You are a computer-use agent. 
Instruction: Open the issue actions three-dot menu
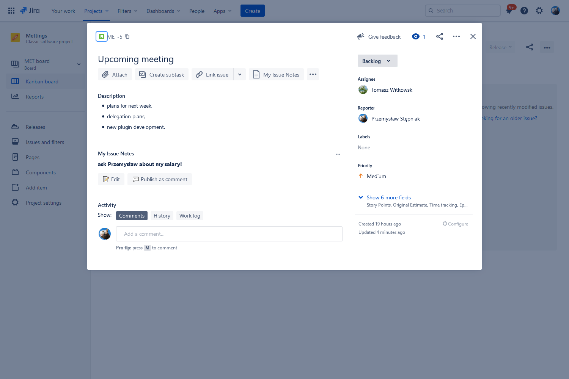coord(456,36)
